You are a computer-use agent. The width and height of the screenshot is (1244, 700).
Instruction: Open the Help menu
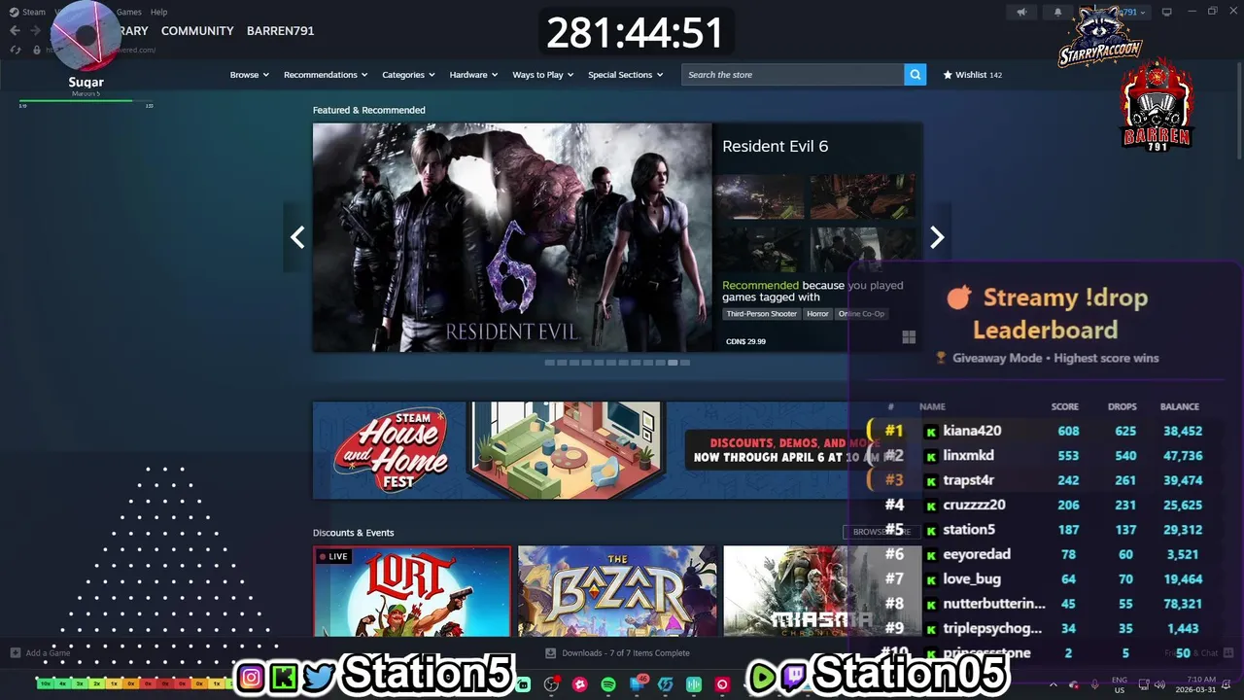[159, 12]
